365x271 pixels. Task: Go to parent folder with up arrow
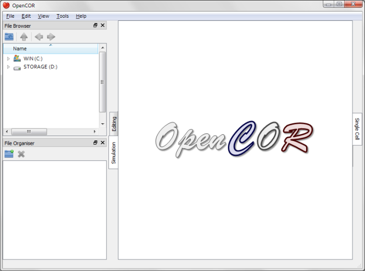(x=23, y=37)
